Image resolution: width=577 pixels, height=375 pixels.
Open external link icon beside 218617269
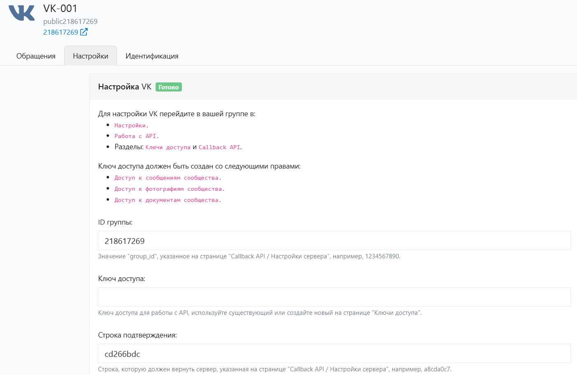tap(84, 32)
